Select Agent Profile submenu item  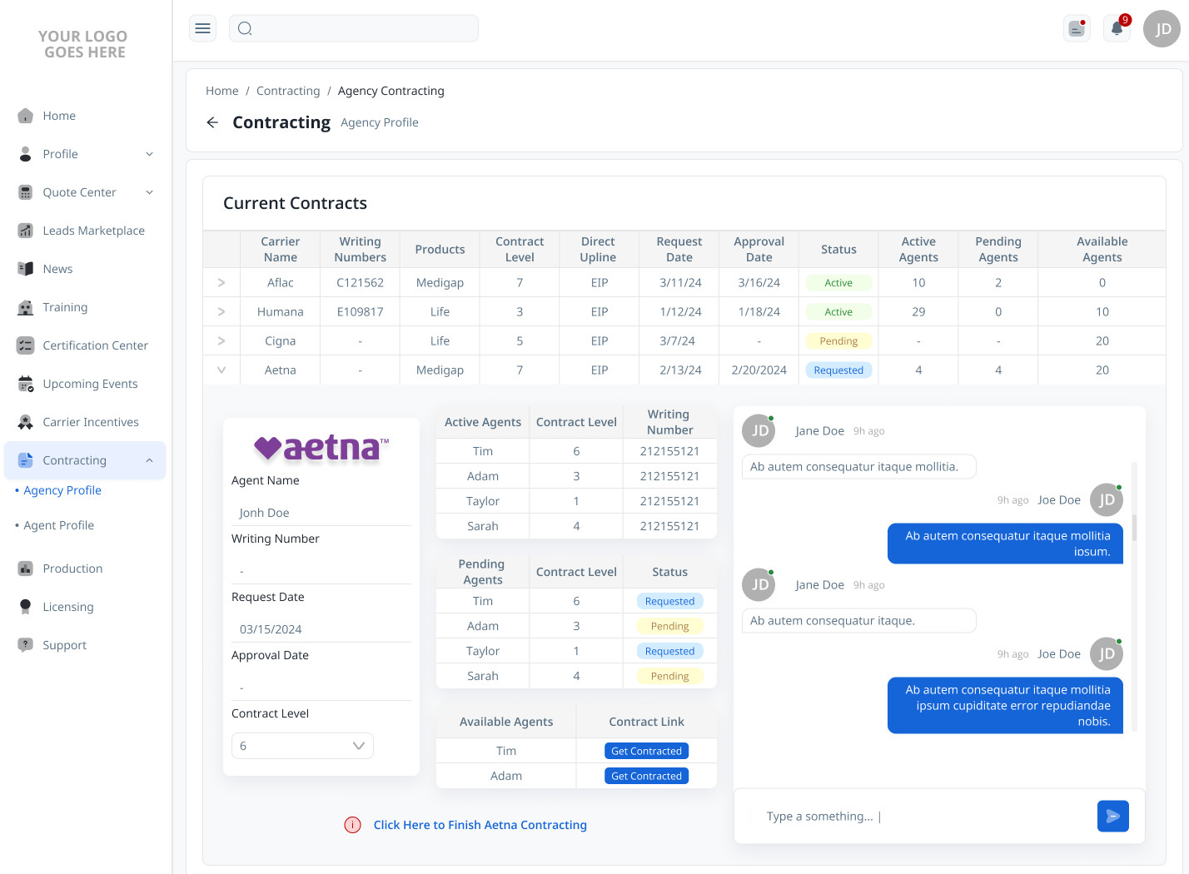58,525
